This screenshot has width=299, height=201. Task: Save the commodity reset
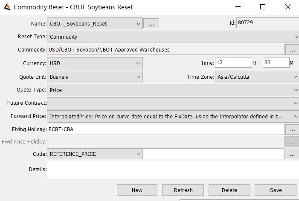276,190
